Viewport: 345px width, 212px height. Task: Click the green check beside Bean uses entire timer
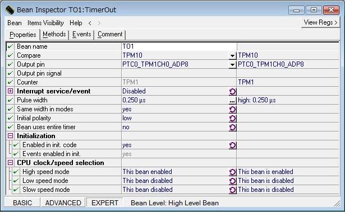[10, 127]
